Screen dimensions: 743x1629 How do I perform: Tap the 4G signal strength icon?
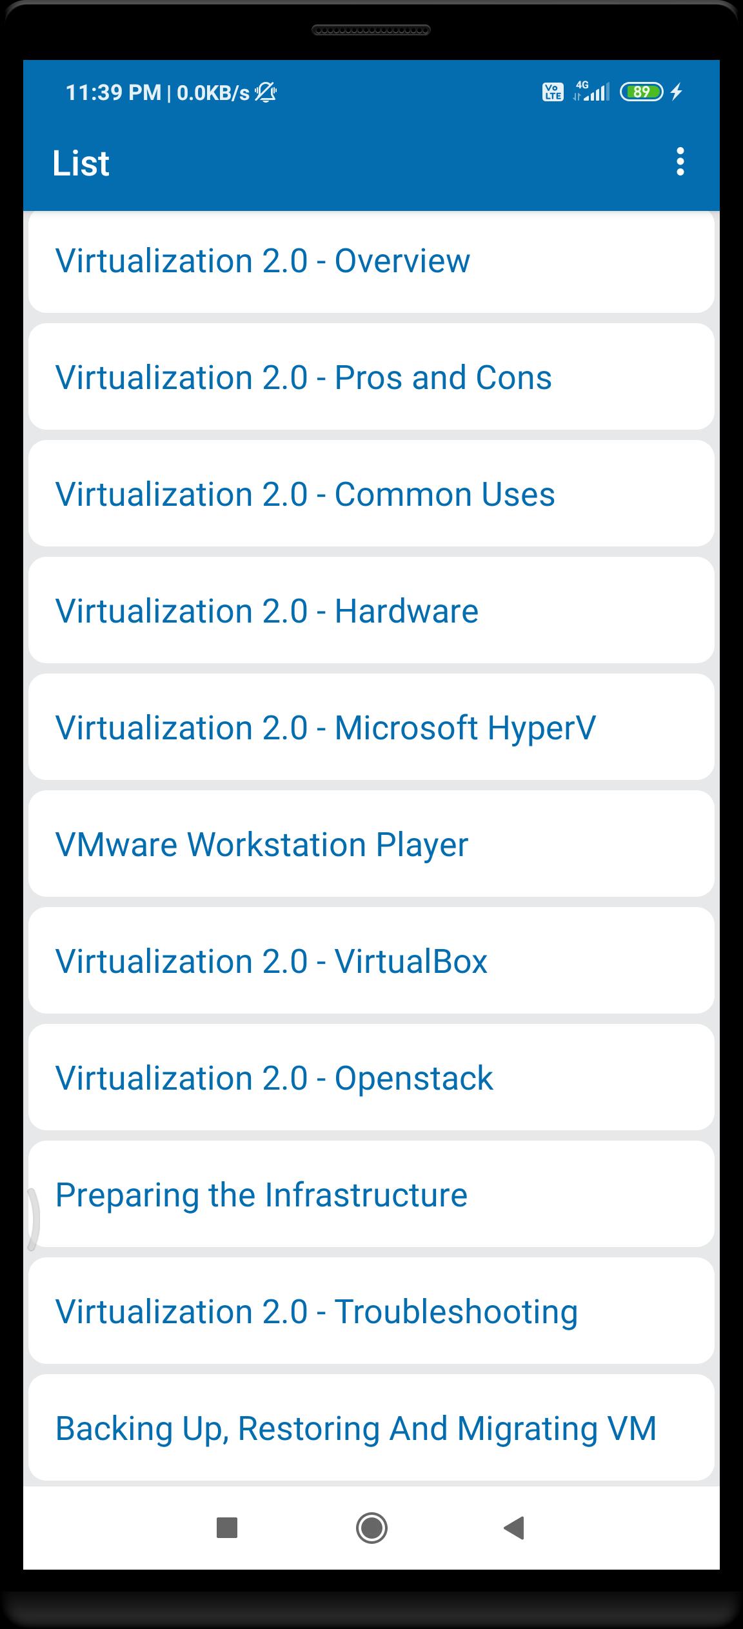pyautogui.click(x=591, y=91)
